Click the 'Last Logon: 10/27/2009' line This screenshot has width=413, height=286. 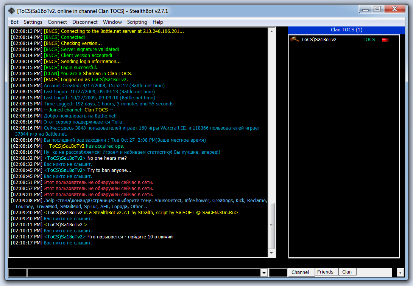pyautogui.click(x=83, y=92)
